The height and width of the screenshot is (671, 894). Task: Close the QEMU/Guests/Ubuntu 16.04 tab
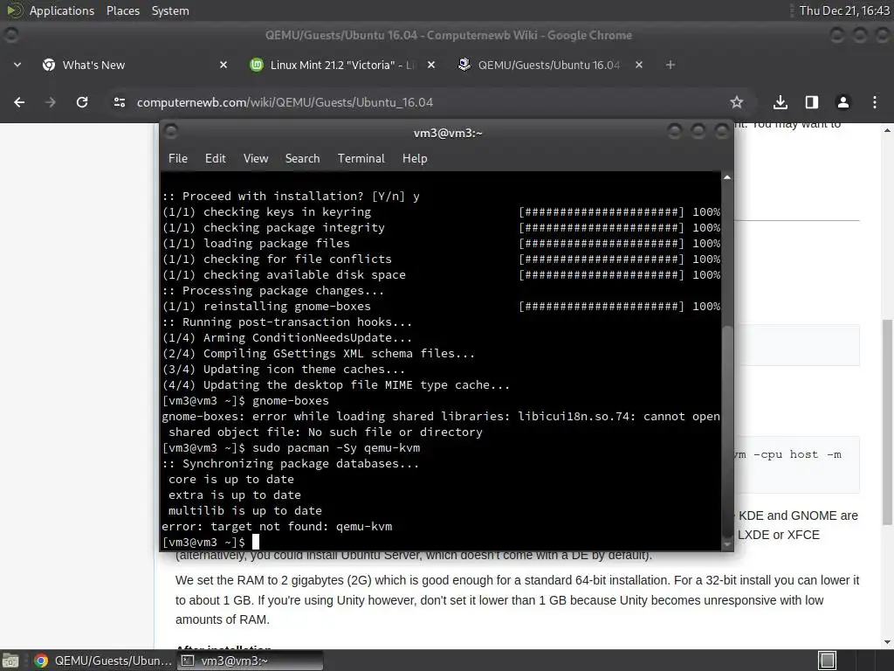638,65
